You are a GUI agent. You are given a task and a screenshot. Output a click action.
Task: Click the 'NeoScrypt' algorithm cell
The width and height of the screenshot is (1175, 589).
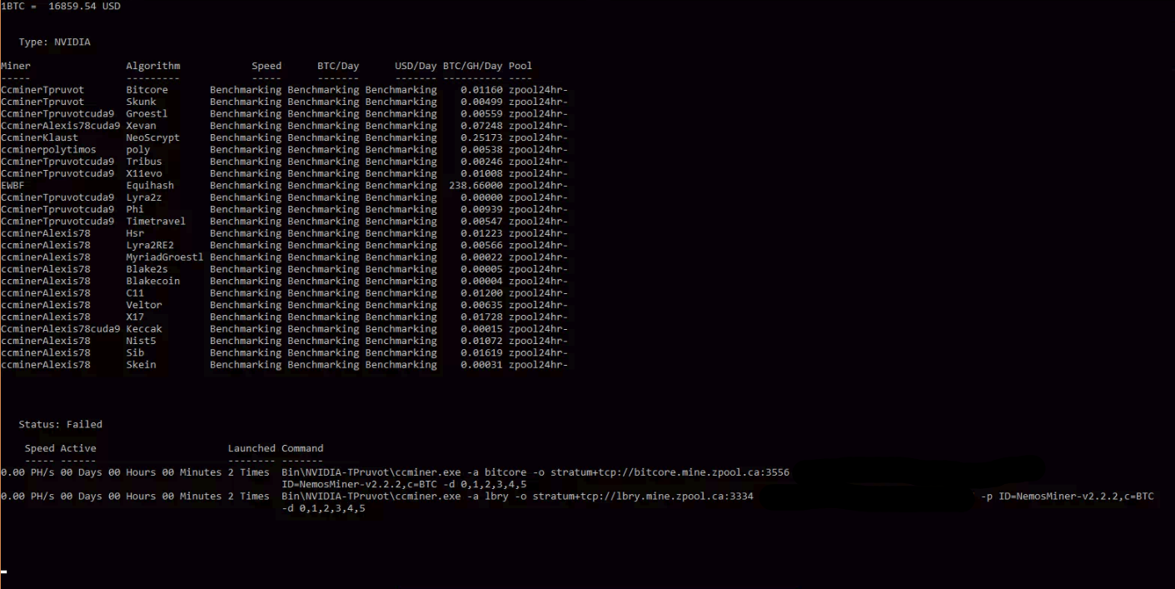point(153,137)
